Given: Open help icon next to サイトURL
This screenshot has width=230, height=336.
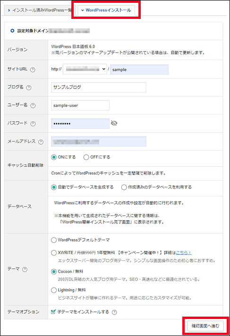Looking at the screenshot, I should (x=33, y=70).
